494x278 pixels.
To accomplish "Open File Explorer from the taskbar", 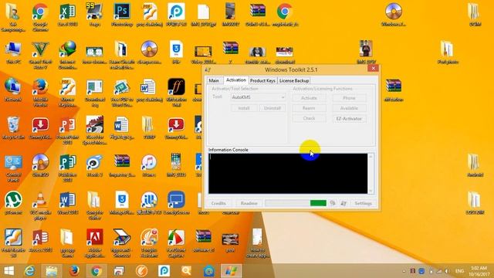I will coord(52,271).
